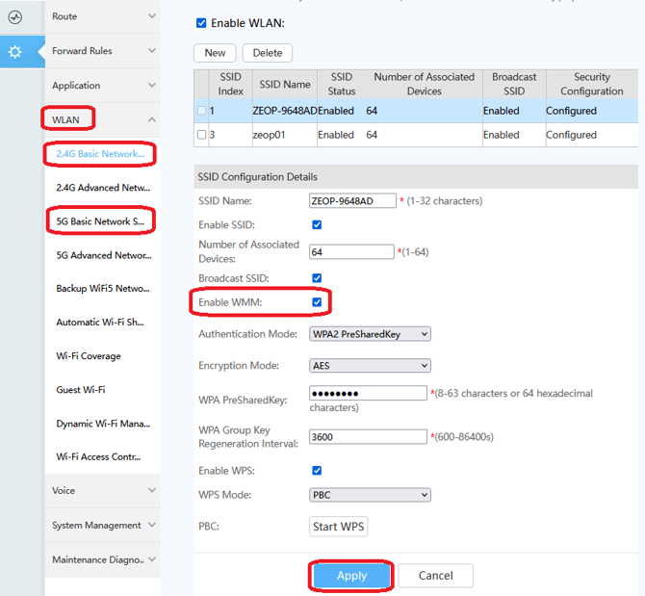This screenshot has height=596, width=645.
Task: Open 5G Basic Network Settings
Action: [100, 221]
